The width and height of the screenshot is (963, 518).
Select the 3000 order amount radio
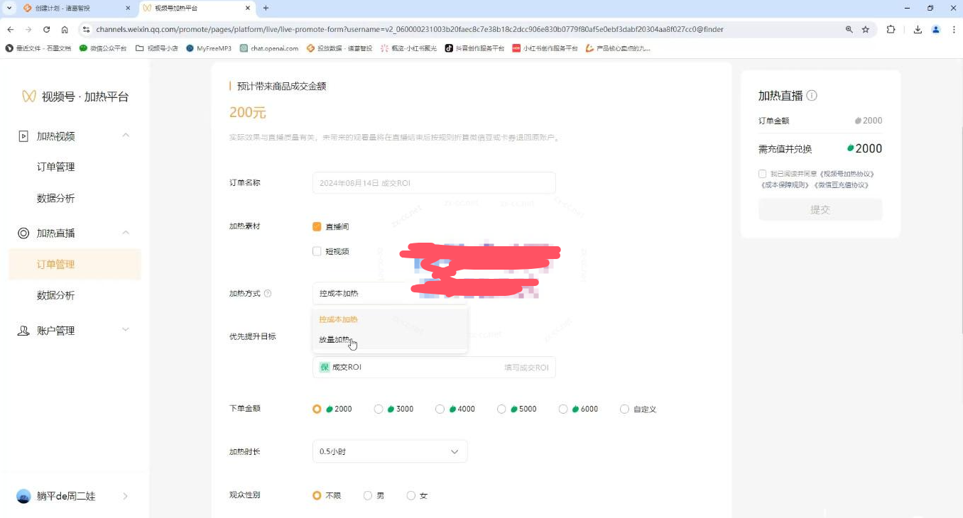click(379, 409)
